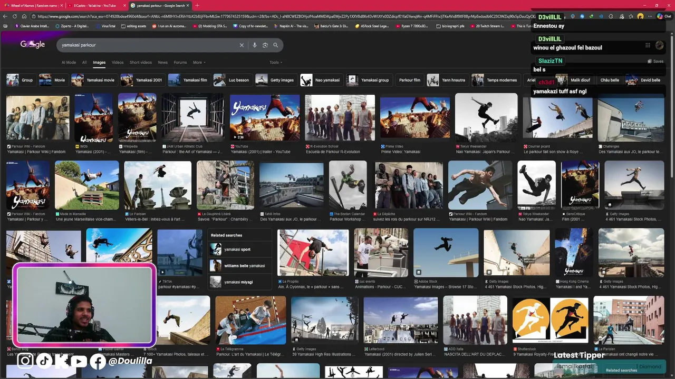The image size is (675, 379).
Task: Expand the More search categories dropdown
Action: 199,62
